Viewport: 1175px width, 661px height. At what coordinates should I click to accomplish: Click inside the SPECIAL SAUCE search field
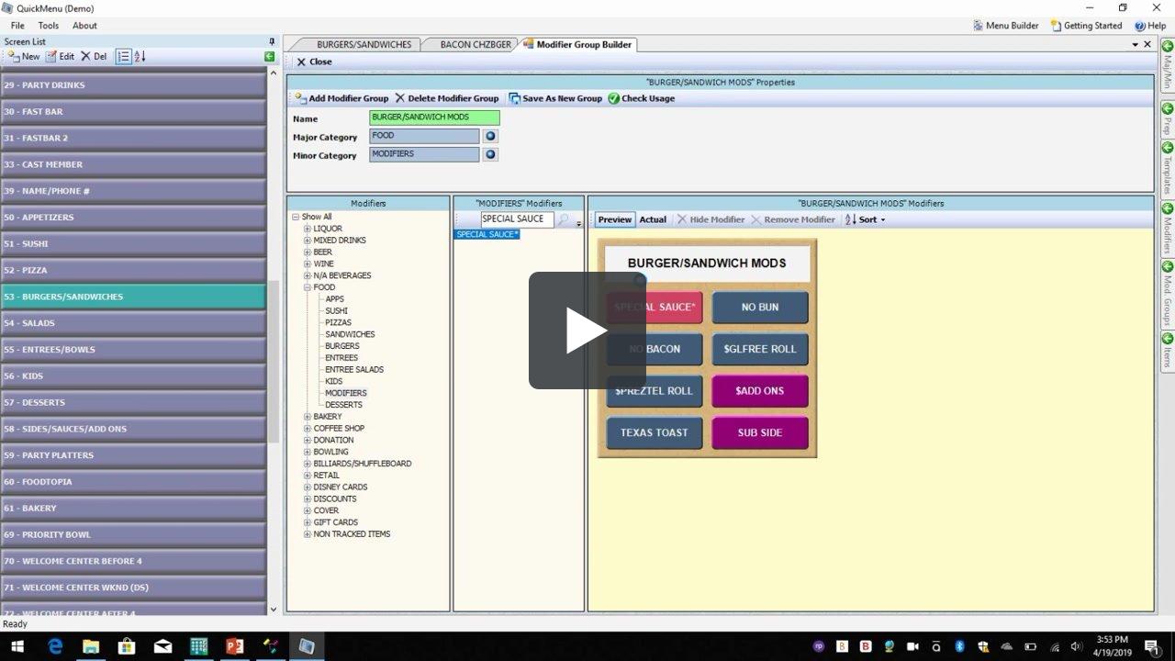click(x=516, y=218)
